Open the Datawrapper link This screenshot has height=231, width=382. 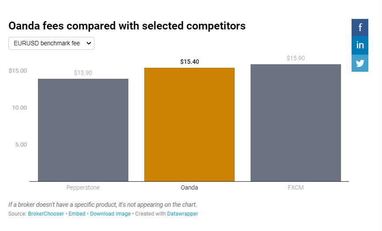183,214
